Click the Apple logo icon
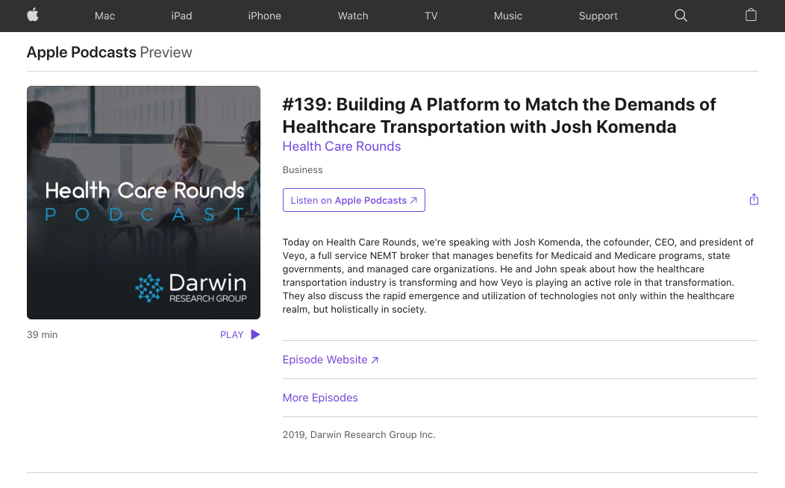Viewport: 785px width, 488px height. (33, 16)
